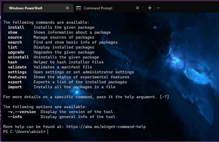Click the Command Prompt tab icon
The width and height of the screenshot is (219, 142).
pos(78,8)
